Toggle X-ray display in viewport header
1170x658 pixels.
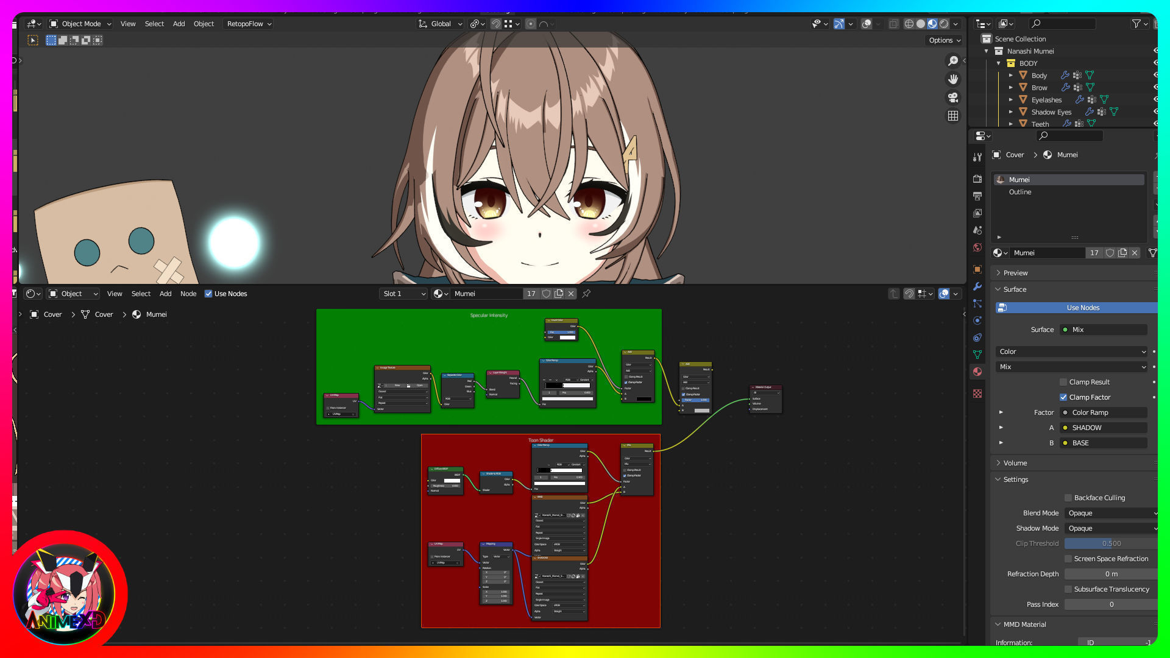(893, 24)
